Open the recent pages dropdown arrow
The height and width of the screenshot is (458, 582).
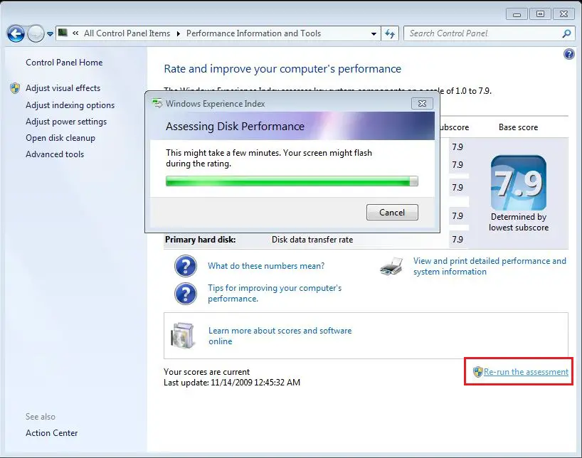pyautogui.click(x=50, y=34)
